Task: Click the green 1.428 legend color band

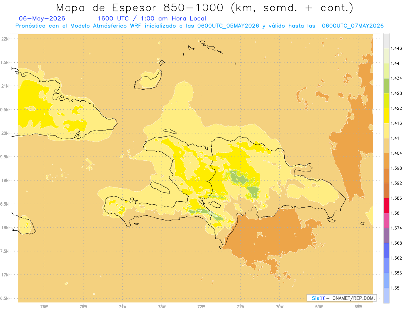Action: tap(386, 86)
